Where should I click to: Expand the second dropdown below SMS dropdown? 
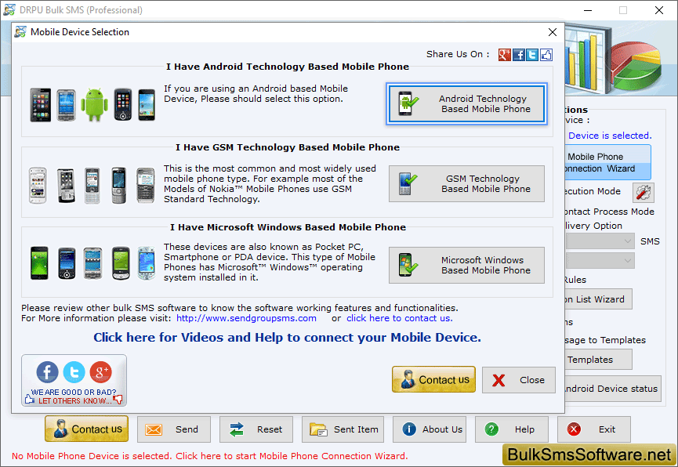click(x=600, y=261)
